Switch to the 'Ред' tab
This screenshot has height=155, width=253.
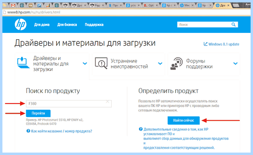tap(97, 5)
